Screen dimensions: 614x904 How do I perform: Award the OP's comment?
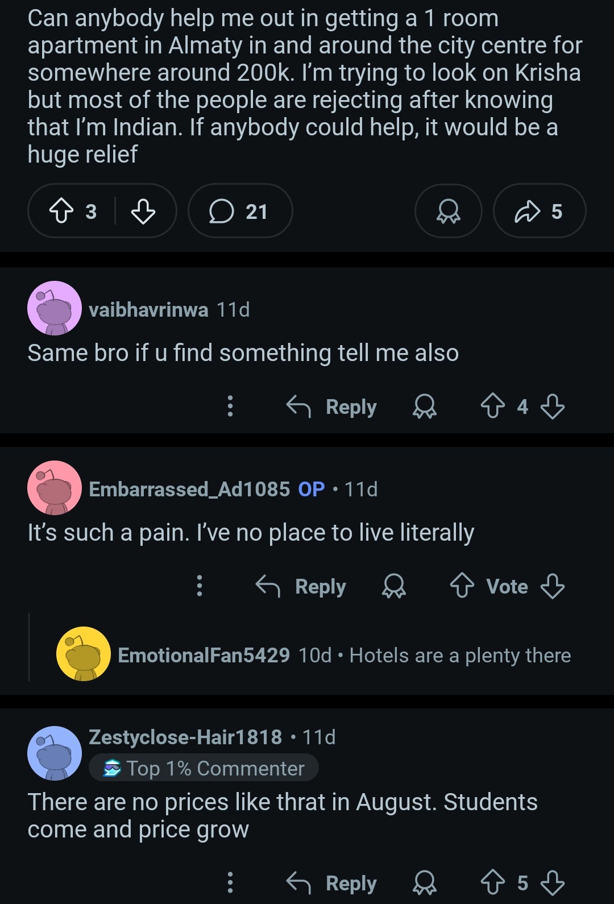(393, 586)
